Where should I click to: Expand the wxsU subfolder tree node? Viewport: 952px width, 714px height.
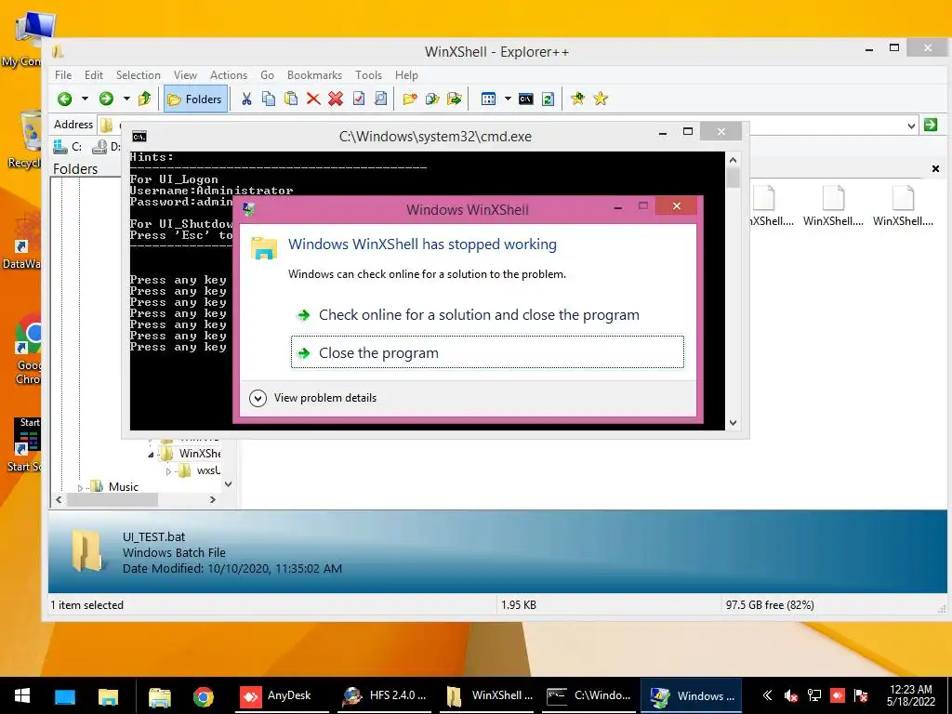click(169, 471)
